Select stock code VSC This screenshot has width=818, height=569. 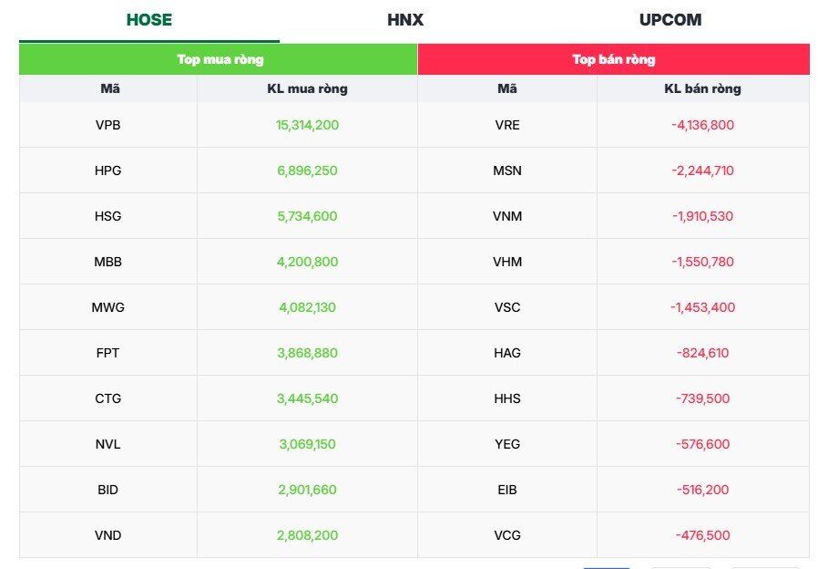coord(507,307)
